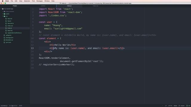Screen dimensions: 191x107
Task: Click line number 13 in gutter
Action: pyautogui.click(x=32, y=48)
